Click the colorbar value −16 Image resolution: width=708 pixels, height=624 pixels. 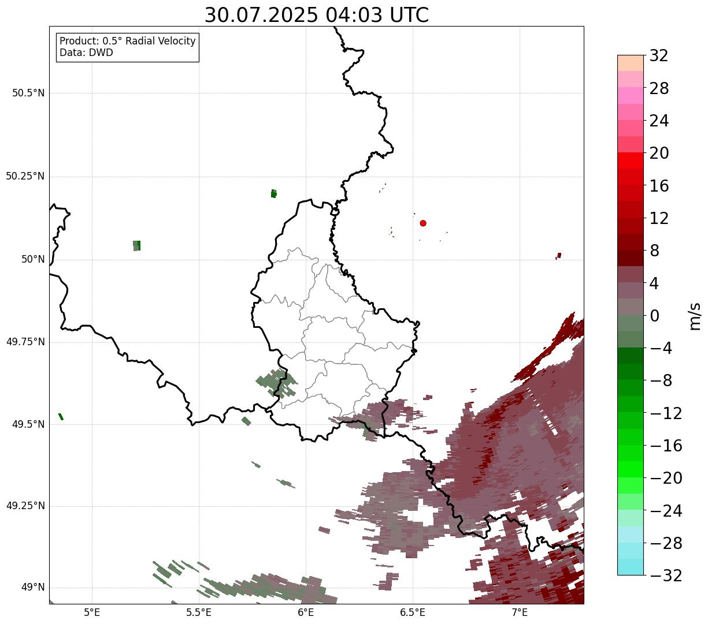pyautogui.click(x=666, y=446)
